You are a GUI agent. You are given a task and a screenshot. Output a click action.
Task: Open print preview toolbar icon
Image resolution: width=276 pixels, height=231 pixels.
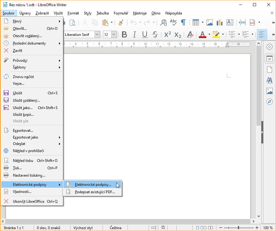73,22
